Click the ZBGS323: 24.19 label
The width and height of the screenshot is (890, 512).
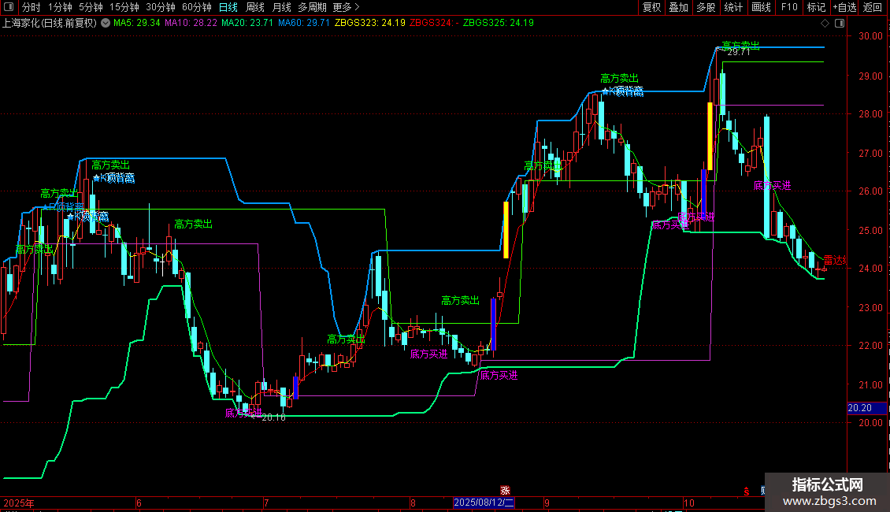370,23
